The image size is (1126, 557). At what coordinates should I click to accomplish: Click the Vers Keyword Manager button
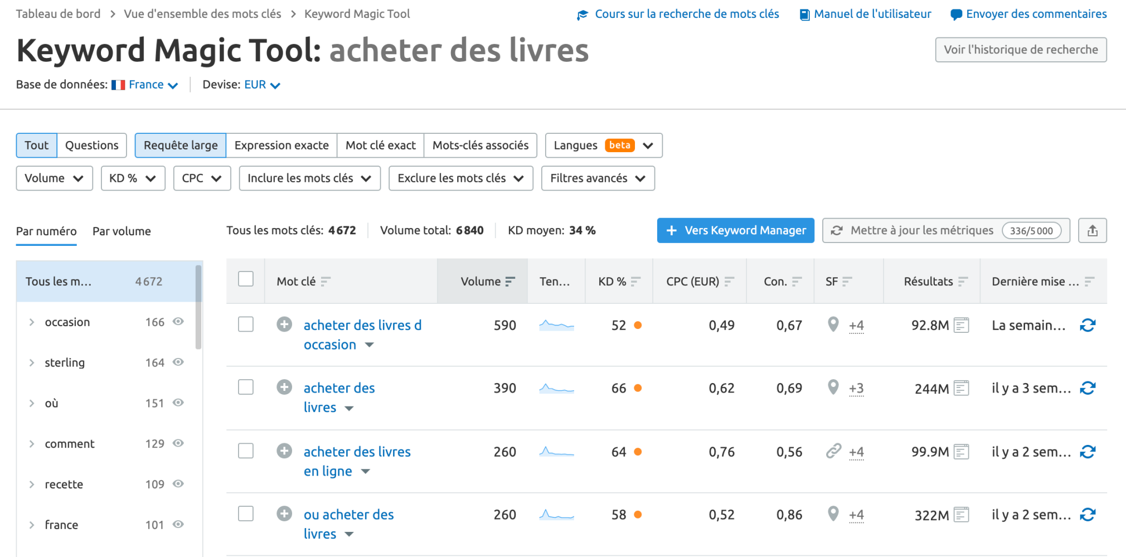click(735, 230)
